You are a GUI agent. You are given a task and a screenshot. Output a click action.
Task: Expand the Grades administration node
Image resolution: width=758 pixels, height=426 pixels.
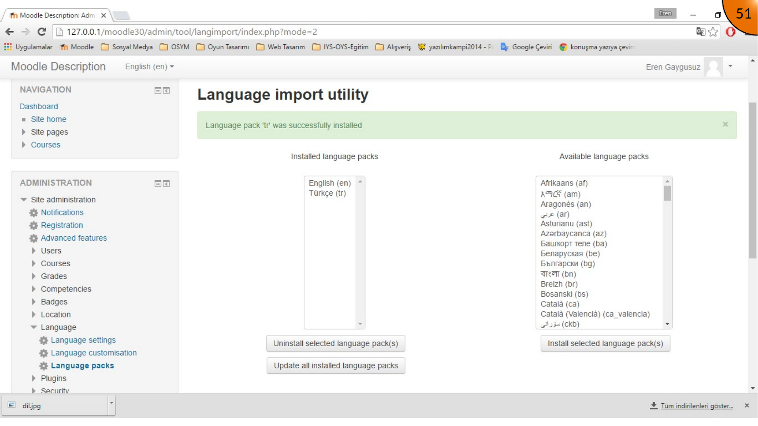pos(34,277)
